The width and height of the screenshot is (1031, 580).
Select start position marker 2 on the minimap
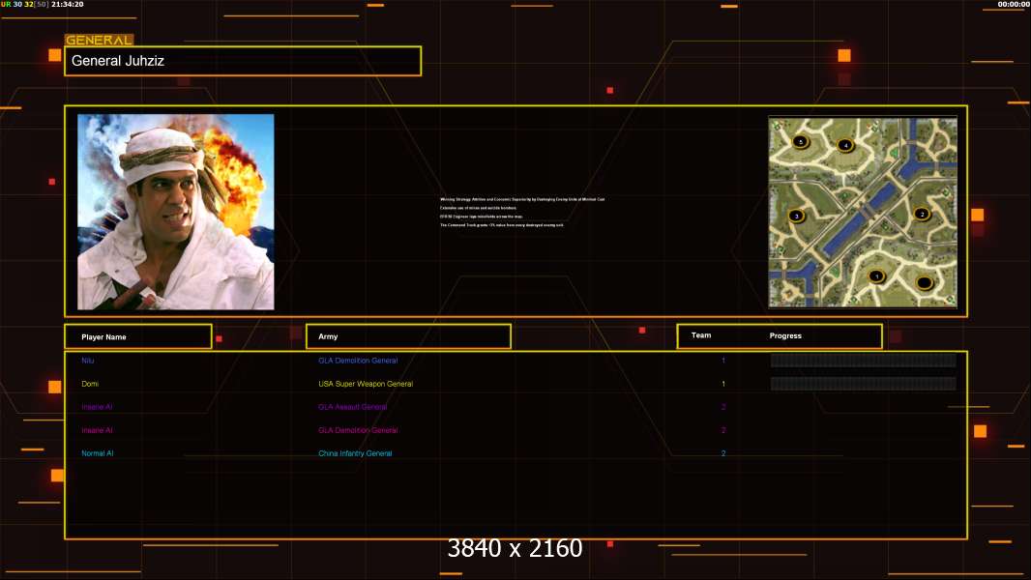point(923,214)
